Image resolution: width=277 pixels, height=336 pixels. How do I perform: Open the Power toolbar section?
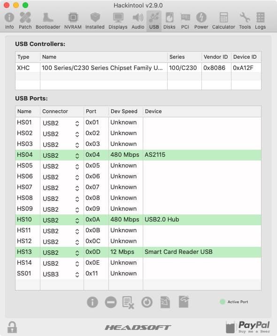tap(201, 21)
